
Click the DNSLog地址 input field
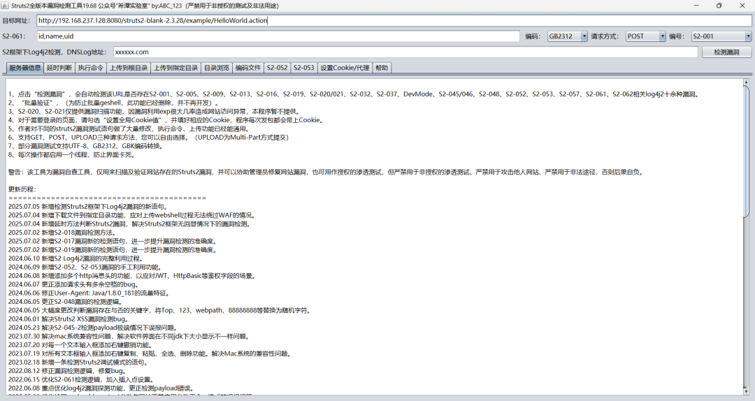click(x=405, y=52)
